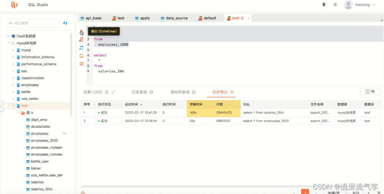The height and width of the screenshot is (194, 384).
Task: Click the maicong user avatar
Action: (348, 5)
